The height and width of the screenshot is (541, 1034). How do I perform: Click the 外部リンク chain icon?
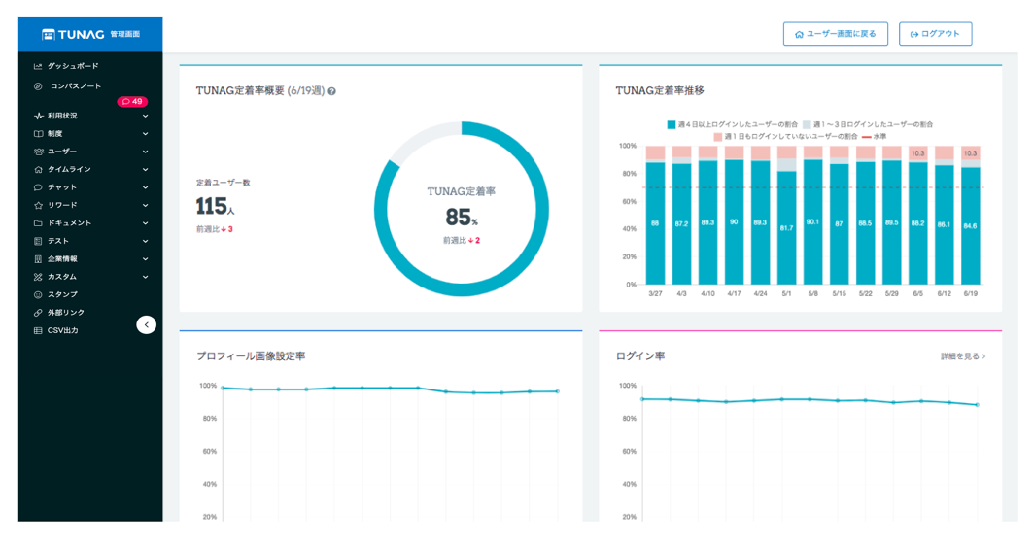coord(38,313)
